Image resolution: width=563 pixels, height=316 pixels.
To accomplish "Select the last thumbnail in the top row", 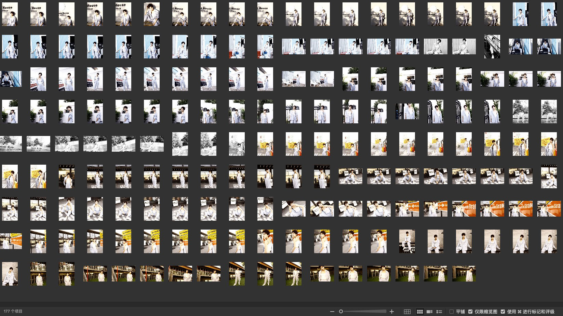I will [549, 14].
